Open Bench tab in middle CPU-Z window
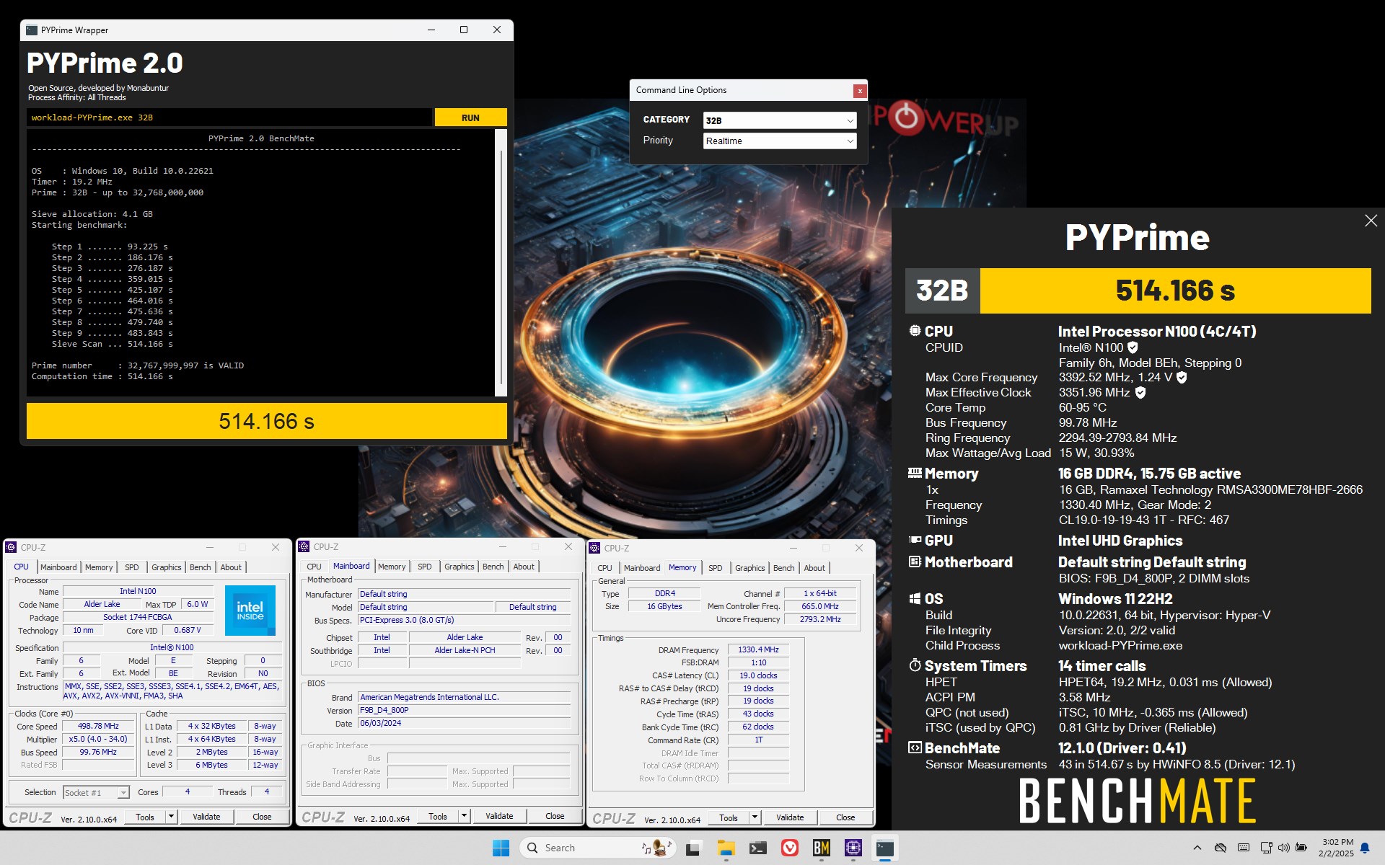Screen dimensions: 1385x865 pyautogui.click(x=493, y=567)
